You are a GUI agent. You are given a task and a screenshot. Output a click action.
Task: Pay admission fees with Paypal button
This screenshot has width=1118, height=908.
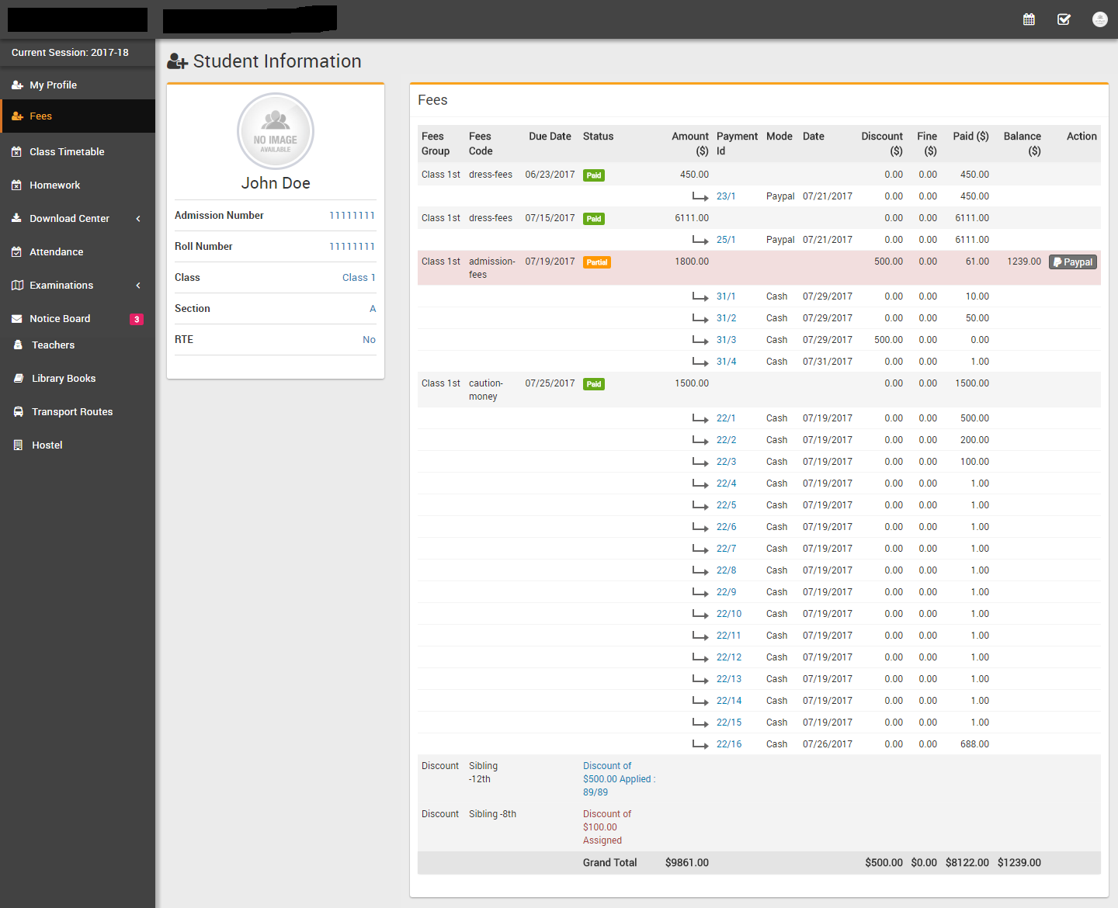1072,262
